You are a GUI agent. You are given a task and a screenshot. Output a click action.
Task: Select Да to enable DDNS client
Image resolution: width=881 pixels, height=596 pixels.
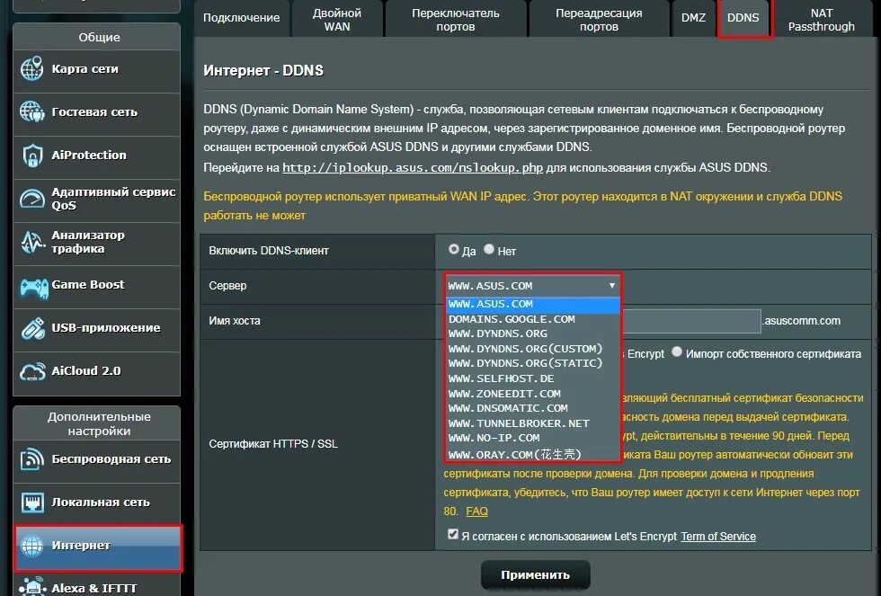point(454,249)
